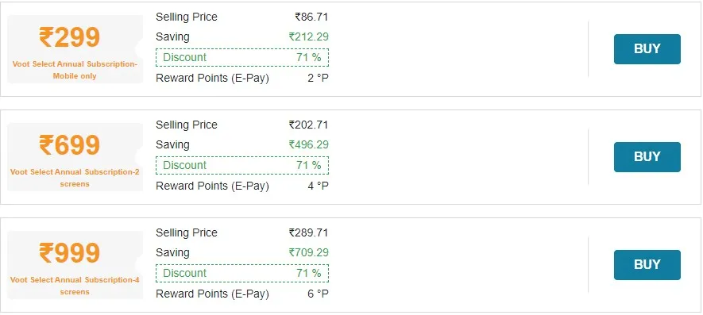Click the 2 °P reward points value

click(318, 78)
